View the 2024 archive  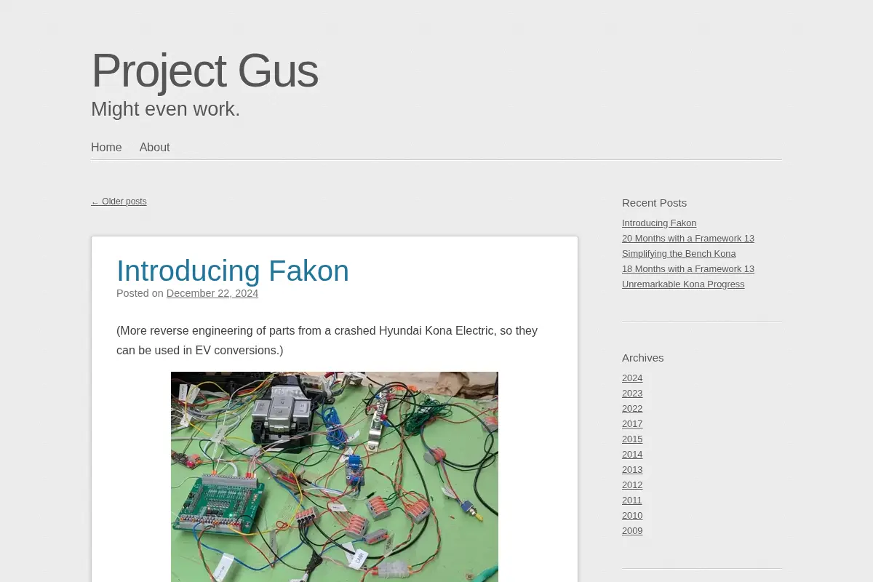[632, 378]
